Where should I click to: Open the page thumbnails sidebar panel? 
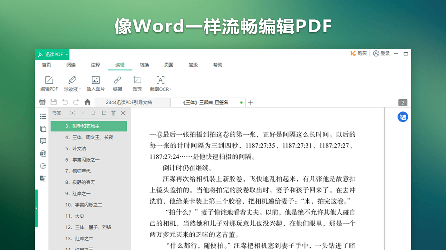[43, 128]
